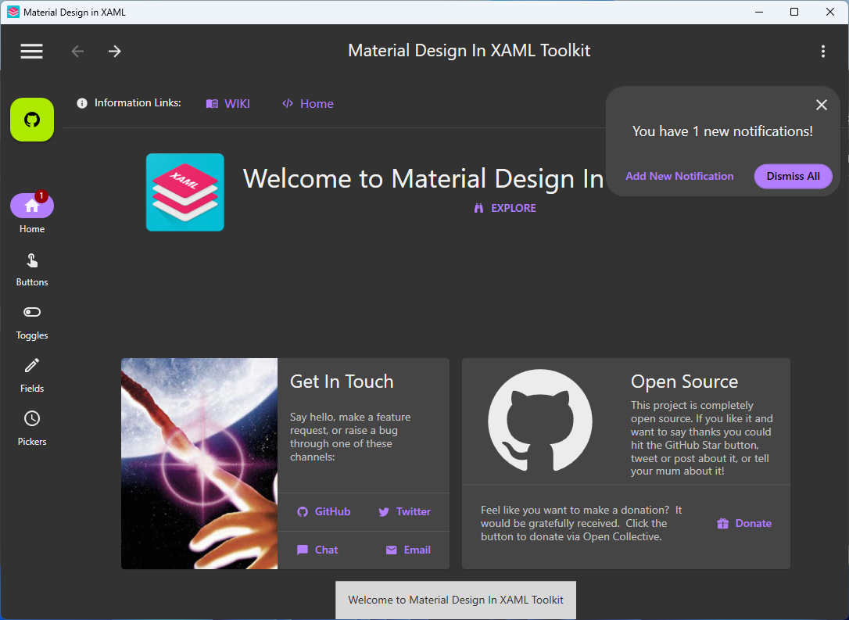Viewport: 849px width, 620px height.
Task: Click the Dismiss All button
Action: point(793,176)
